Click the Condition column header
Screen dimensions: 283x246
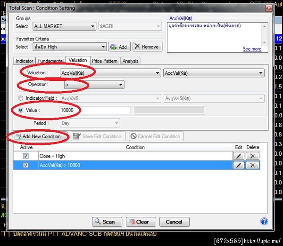135,147
